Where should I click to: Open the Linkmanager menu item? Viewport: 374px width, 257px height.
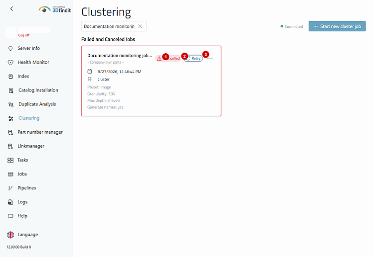coord(31,146)
